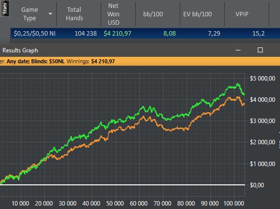Click the 8,08 bb/100 value
The image size is (280, 209).
[x=169, y=34]
